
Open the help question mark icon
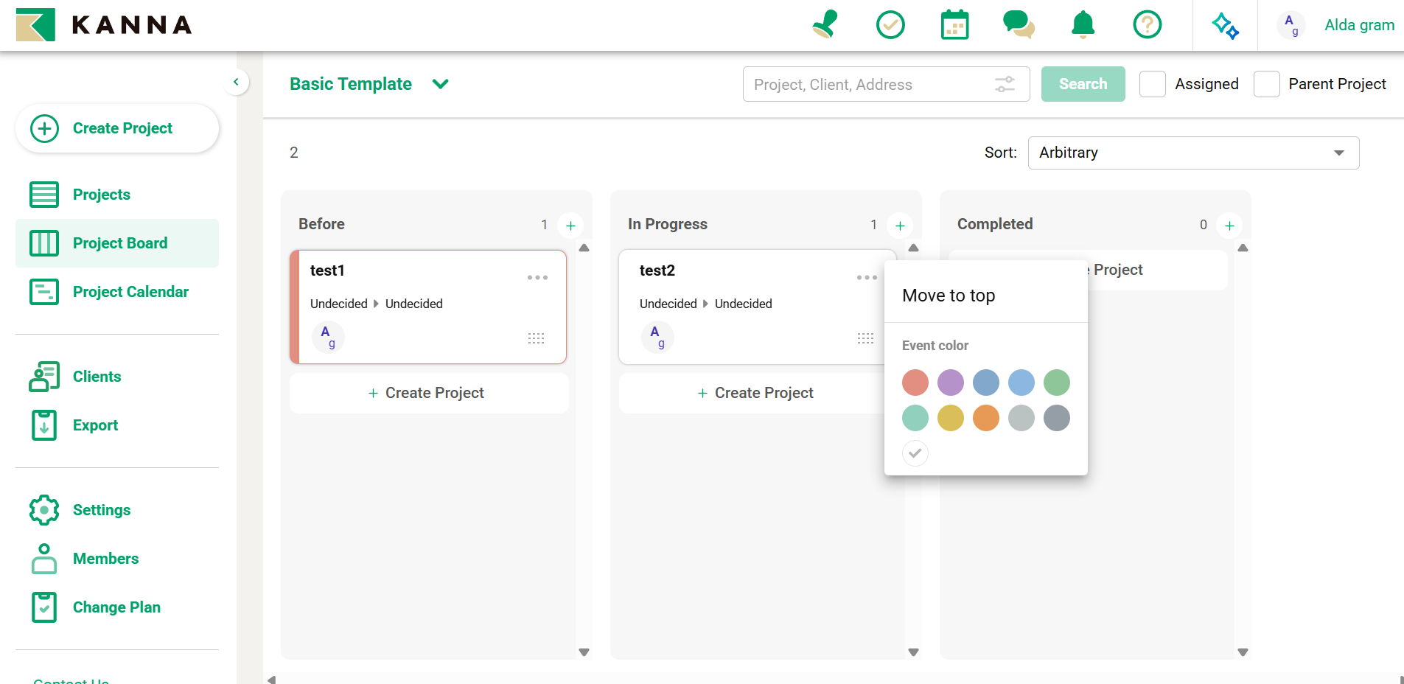point(1147,25)
